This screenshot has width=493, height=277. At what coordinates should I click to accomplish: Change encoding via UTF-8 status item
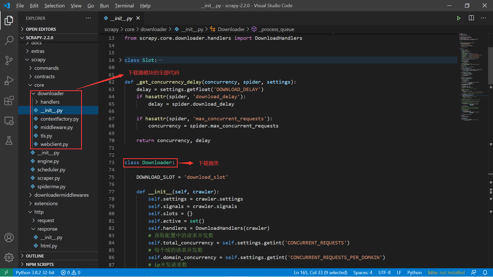pyautogui.click(x=384, y=272)
